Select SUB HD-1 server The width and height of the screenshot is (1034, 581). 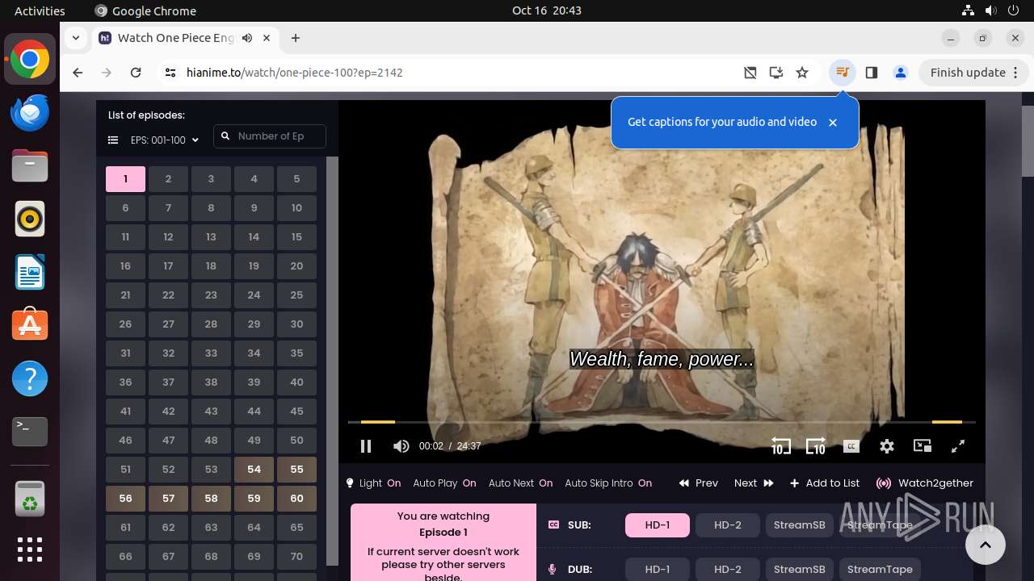coord(658,525)
